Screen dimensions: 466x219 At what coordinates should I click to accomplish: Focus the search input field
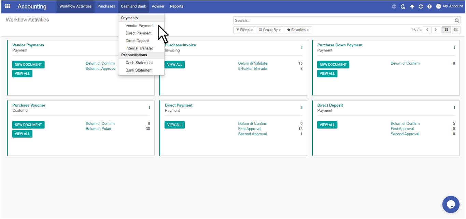click(x=343, y=21)
